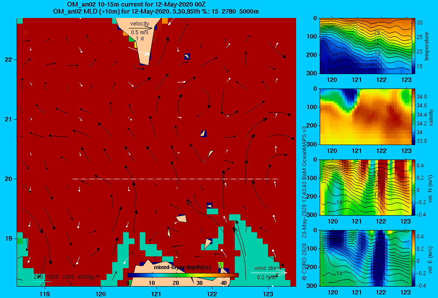Click the 10 tick on mixed-layer depth bar
The height and width of the screenshot is (298, 438).
(x=152, y=283)
